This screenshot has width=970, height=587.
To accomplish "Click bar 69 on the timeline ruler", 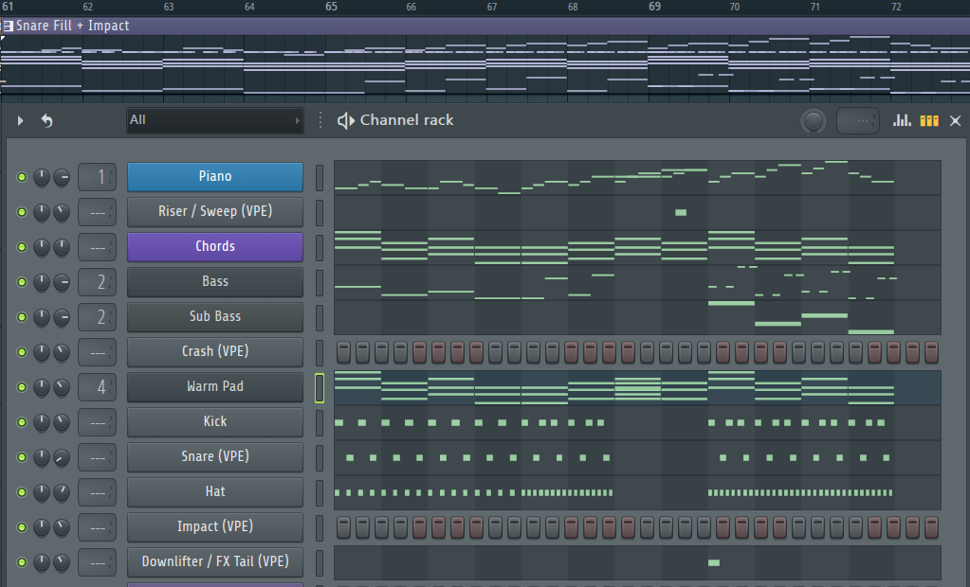I will point(654,7).
